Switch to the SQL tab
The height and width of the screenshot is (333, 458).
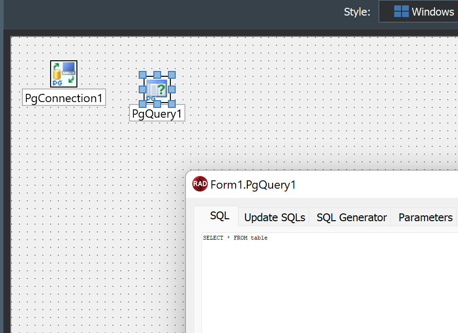pyautogui.click(x=220, y=216)
